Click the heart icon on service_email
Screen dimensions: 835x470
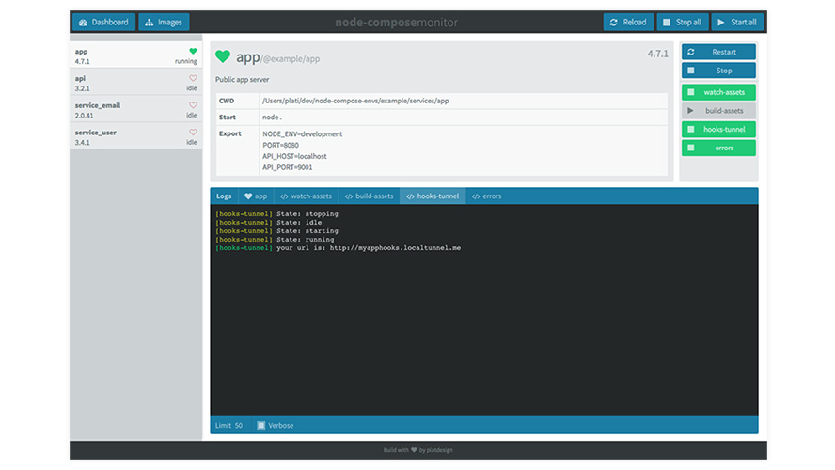(x=193, y=105)
